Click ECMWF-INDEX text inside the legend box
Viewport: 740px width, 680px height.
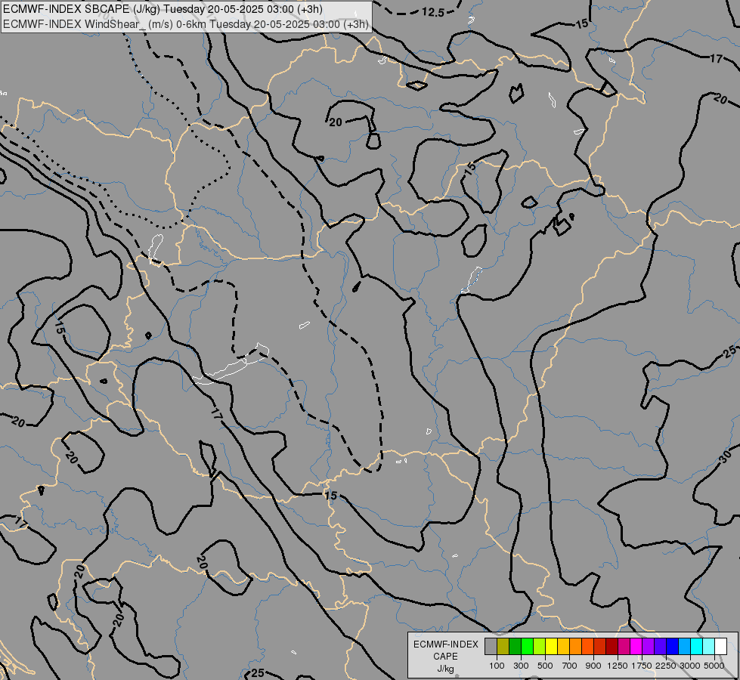[x=446, y=644]
